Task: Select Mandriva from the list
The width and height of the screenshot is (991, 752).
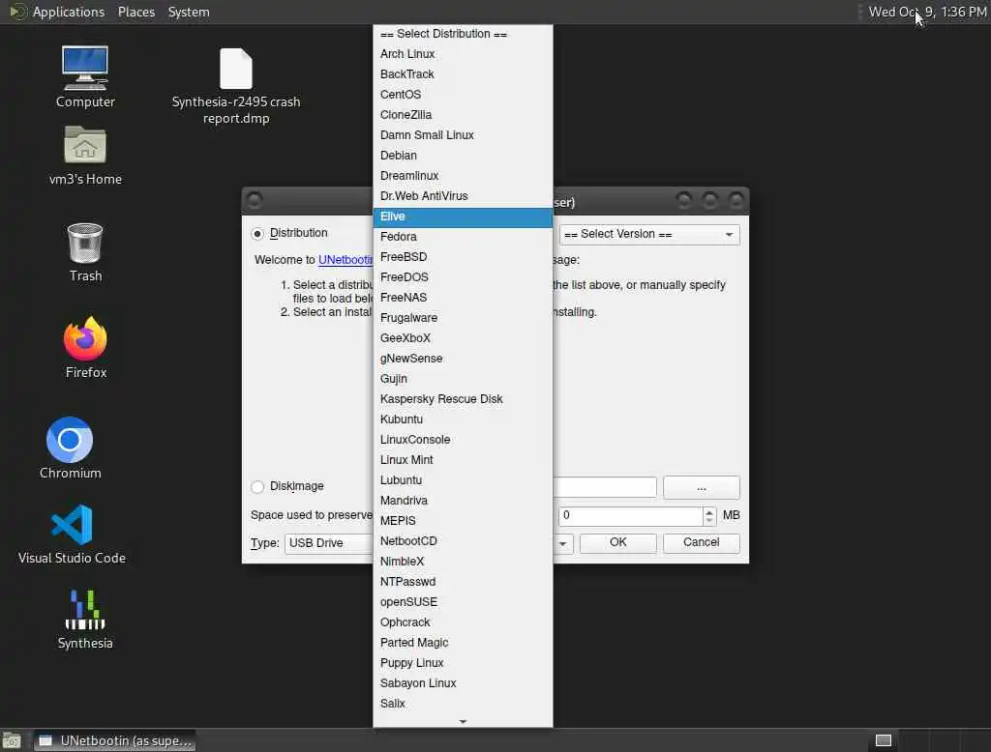Action: pos(463,501)
